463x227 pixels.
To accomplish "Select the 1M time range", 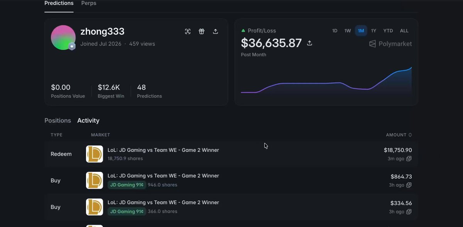I will tap(361, 31).
